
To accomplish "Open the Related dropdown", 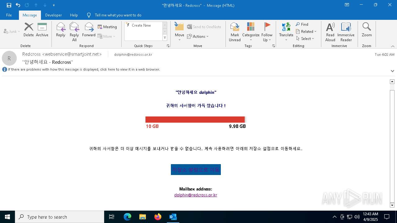I will click(x=306, y=31).
